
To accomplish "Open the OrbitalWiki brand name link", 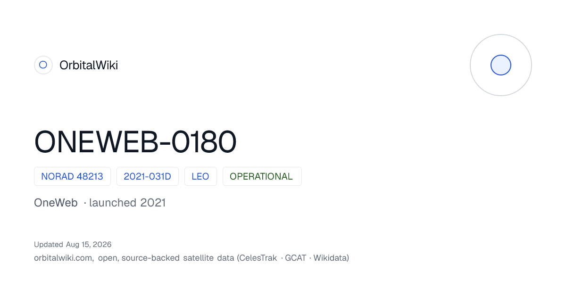I will click(x=89, y=65).
